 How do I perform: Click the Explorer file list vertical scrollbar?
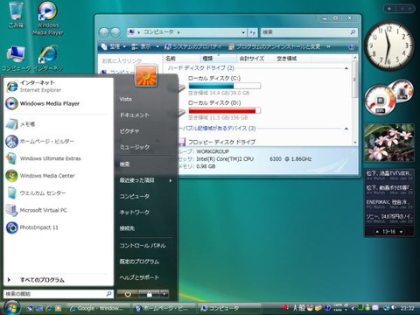point(354,99)
